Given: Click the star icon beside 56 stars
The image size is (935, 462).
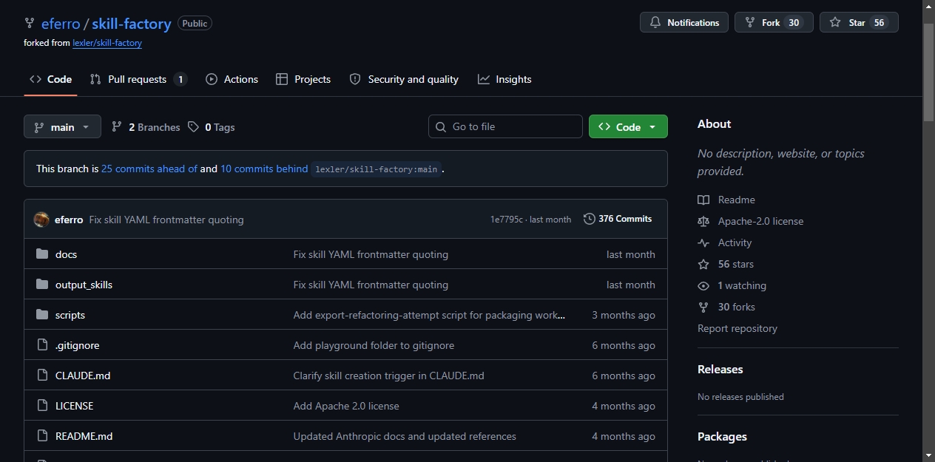Looking at the screenshot, I should pos(703,264).
